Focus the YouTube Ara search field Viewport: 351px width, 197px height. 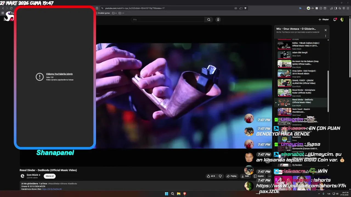pyautogui.click(x=168, y=19)
